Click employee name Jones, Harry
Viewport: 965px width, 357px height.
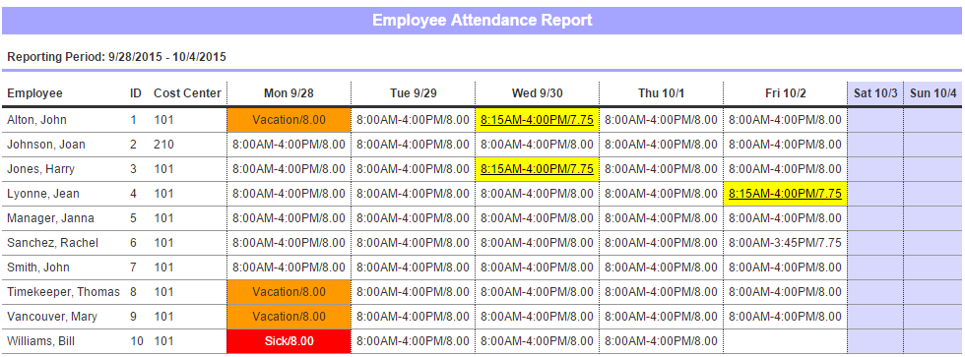click(x=40, y=169)
